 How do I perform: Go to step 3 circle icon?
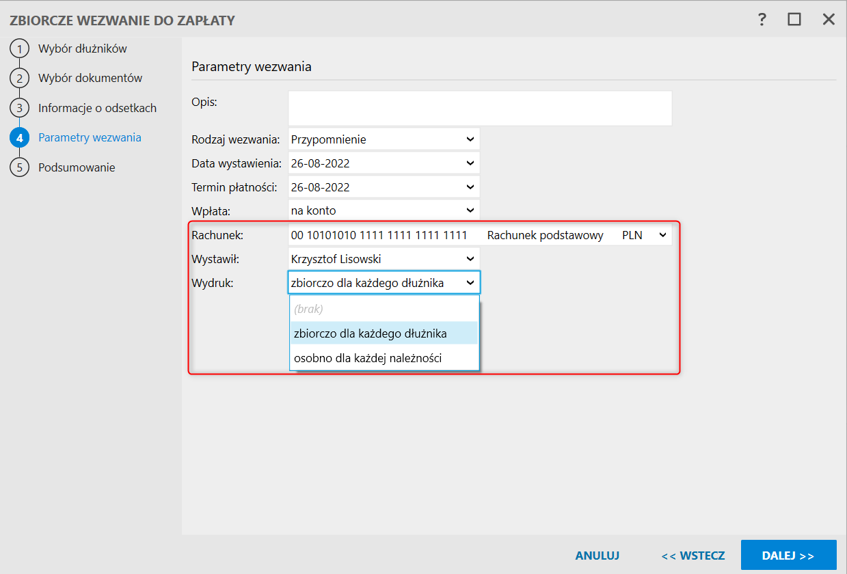click(x=19, y=108)
